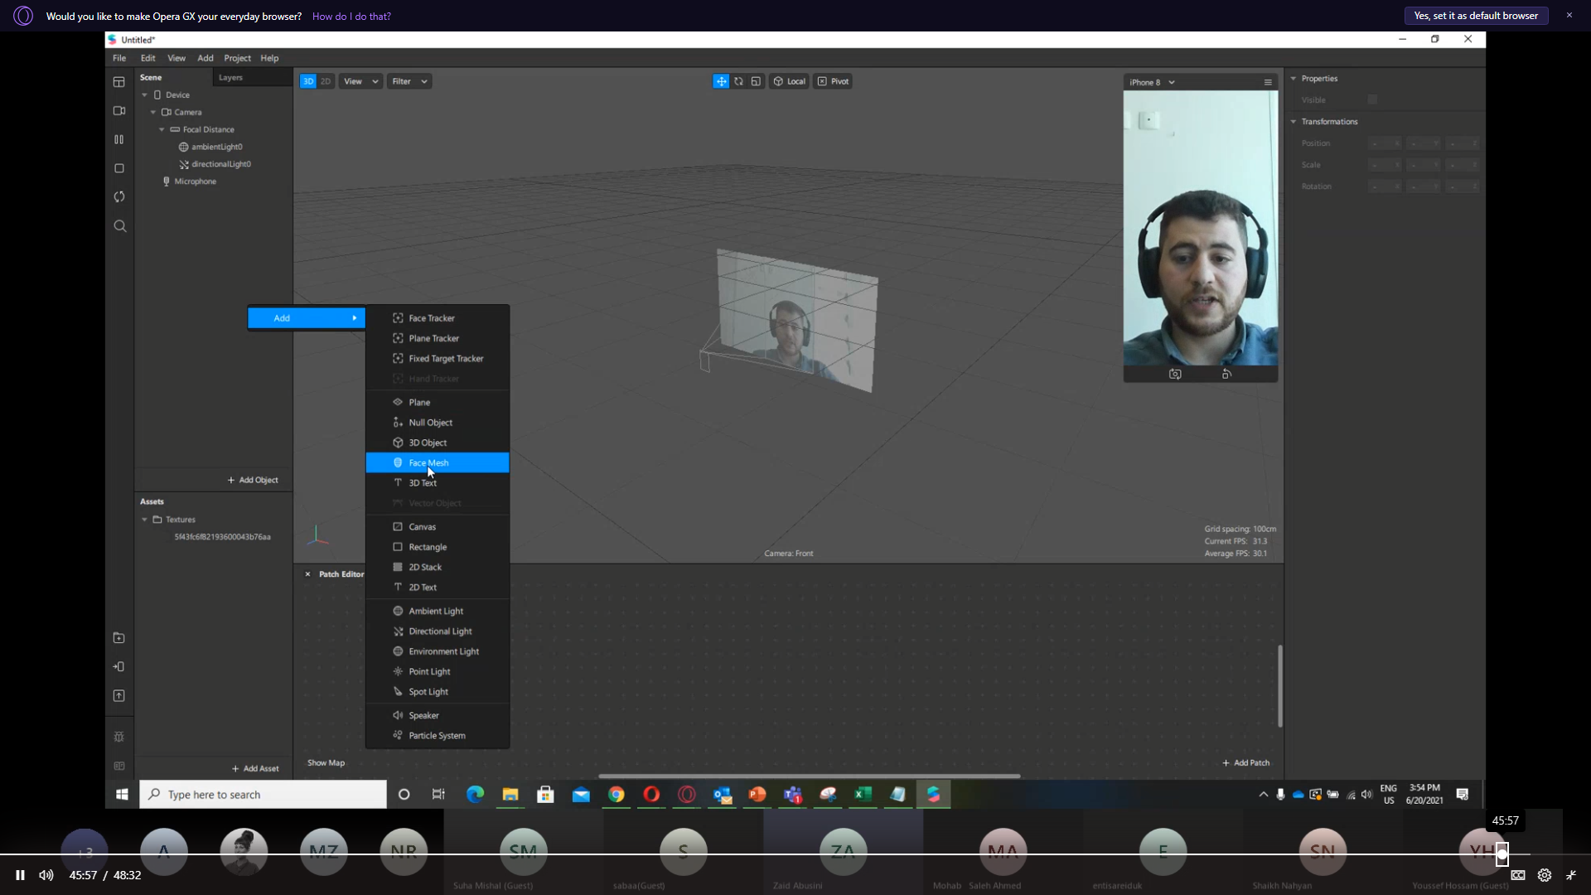1591x895 pixels.
Task: Open the layout panel icon in left sidebar
Action: pos(119,82)
